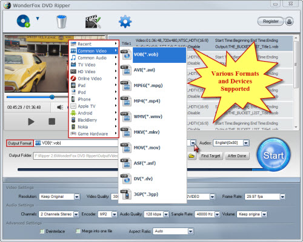Screen dimensions: 303x242
Task: Open the Nokia device category
Action: click(x=94, y=127)
